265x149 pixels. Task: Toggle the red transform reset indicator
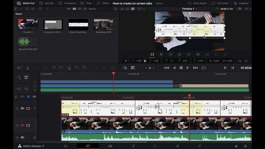125,61
